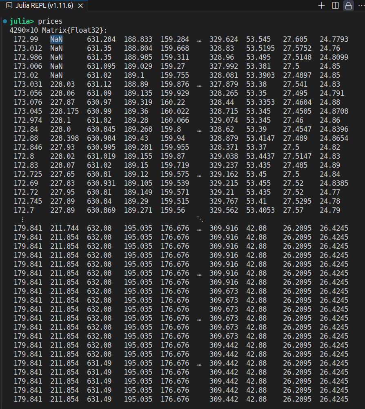Toggle the editor group lock icon
The width and height of the screenshot is (365, 409).
pyautogui.click(x=348, y=6)
